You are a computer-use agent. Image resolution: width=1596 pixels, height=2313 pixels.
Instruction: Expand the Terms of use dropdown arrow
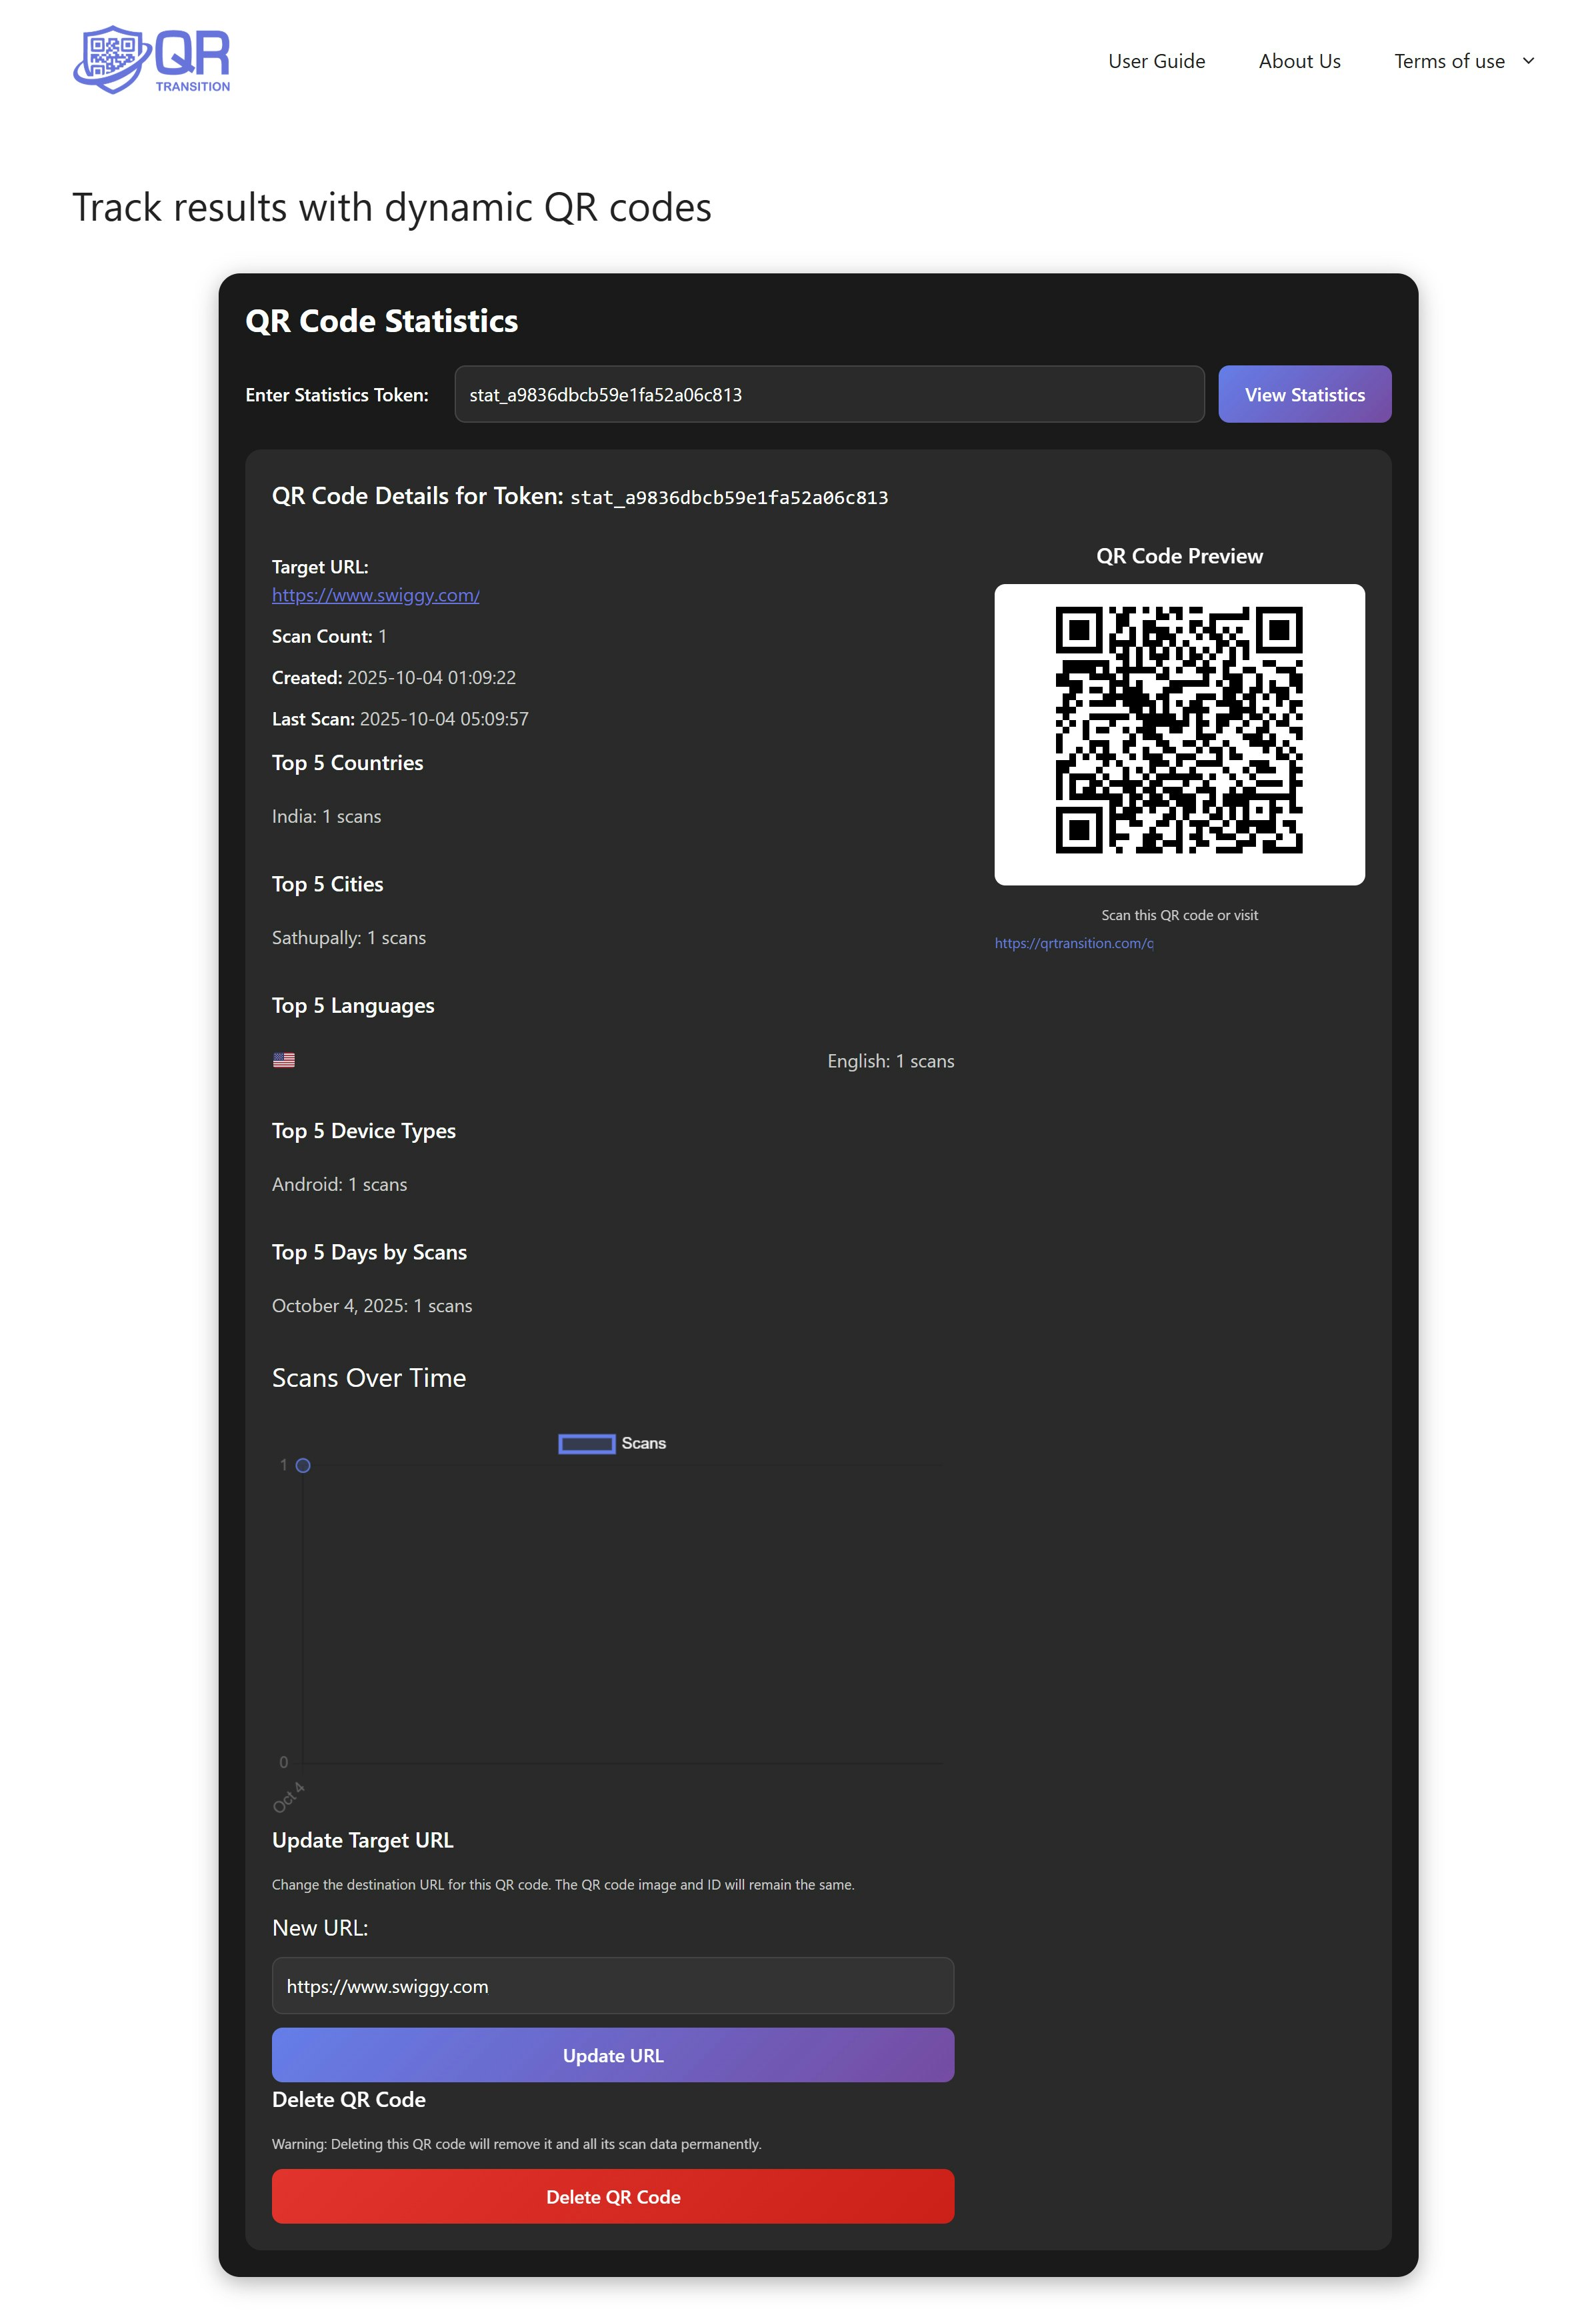(x=1527, y=61)
